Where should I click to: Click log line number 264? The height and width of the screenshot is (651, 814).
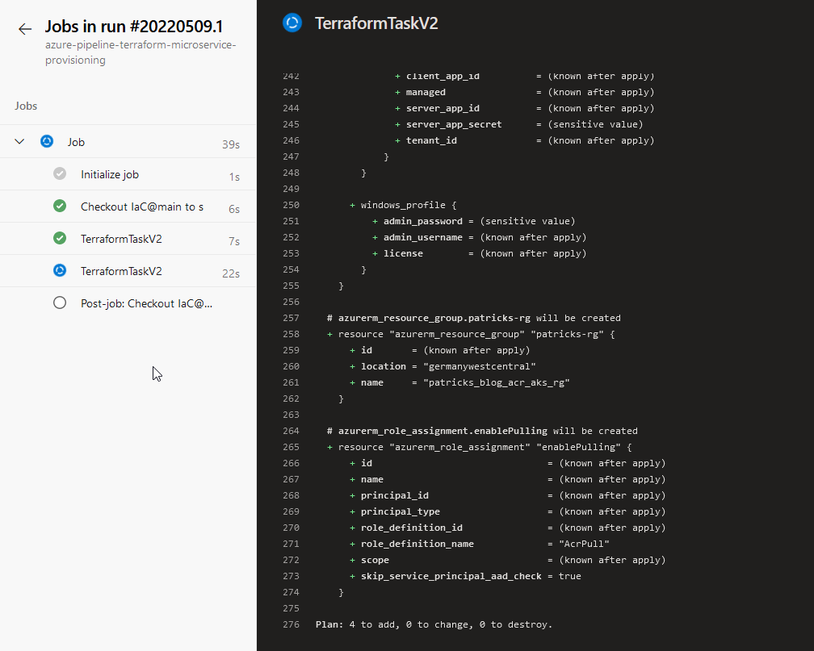pyautogui.click(x=292, y=431)
